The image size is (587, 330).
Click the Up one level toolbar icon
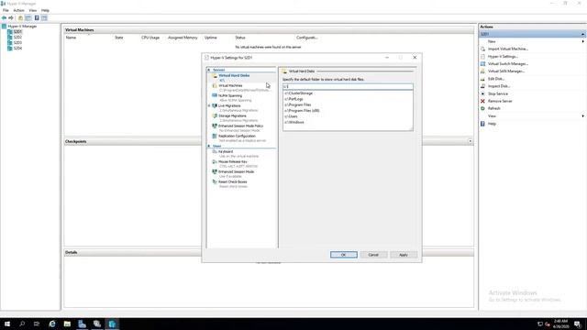pyautogui.click(x=20, y=18)
